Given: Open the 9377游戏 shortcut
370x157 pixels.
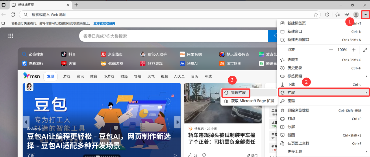Looking at the screenshot, I should [x=151, y=63].
